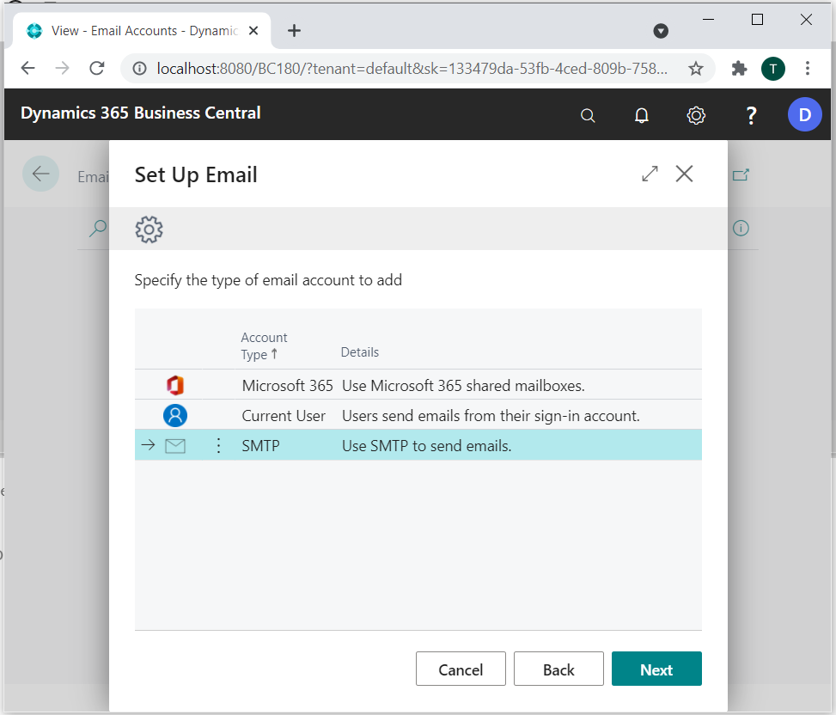Open the SMTP row options menu (three dots)
Image resolution: width=836 pixels, height=715 pixels.
pos(218,446)
